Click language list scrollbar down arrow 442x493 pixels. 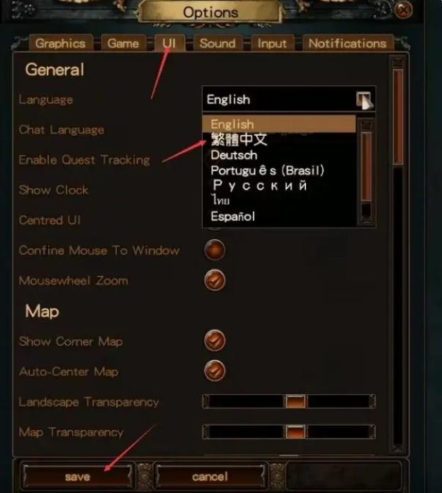(365, 218)
